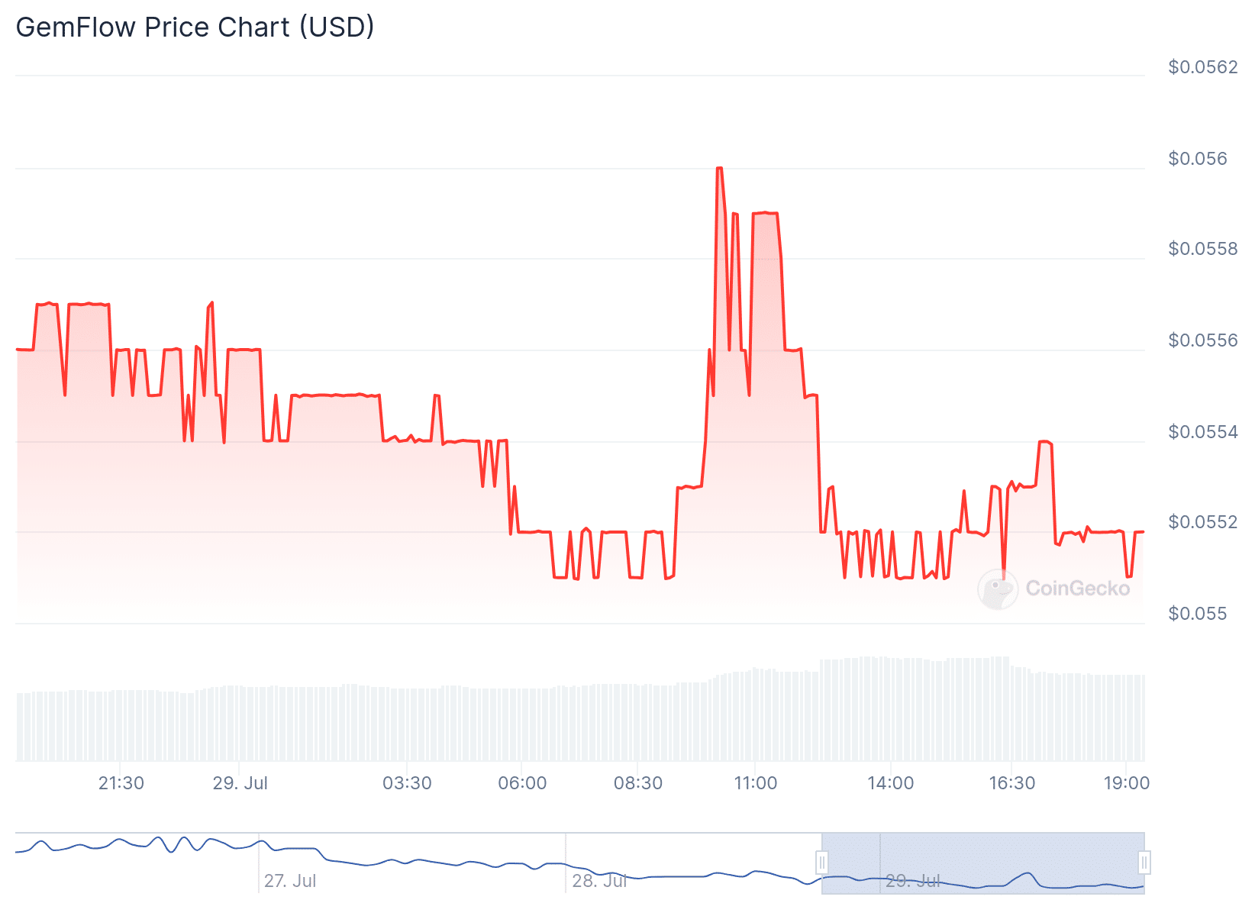Click the 21:30 time axis label
Viewport: 1255px width, 916px height.
[121, 783]
